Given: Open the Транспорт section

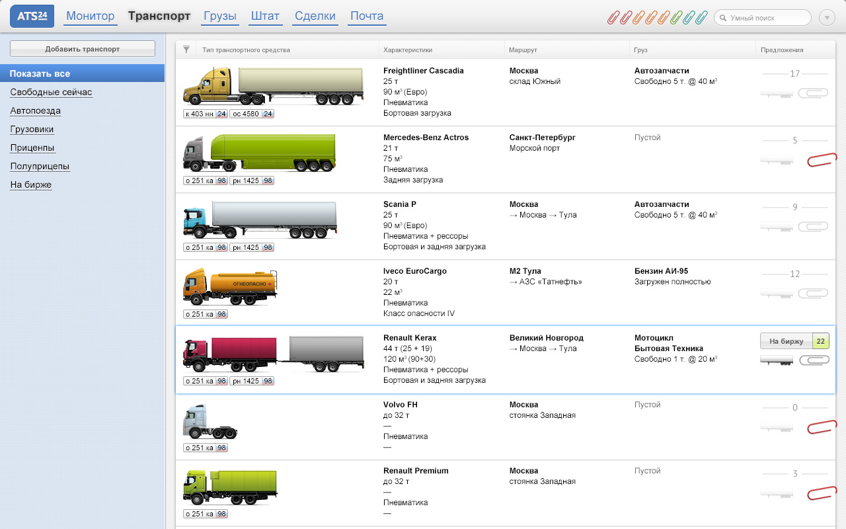Looking at the screenshot, I should point(159,17).
